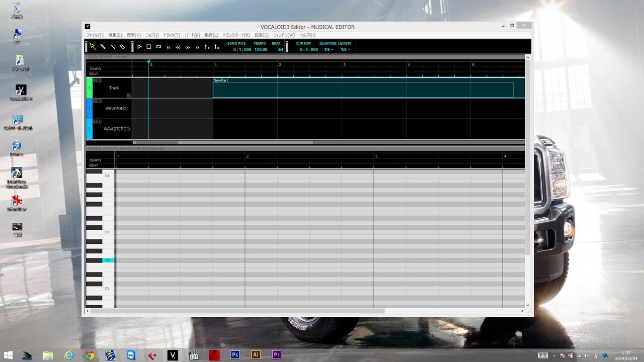Open the トランスポート(R) menu
Image resolution: width=644 pixels, height=362 pixels.
click(x=236, y=35)
